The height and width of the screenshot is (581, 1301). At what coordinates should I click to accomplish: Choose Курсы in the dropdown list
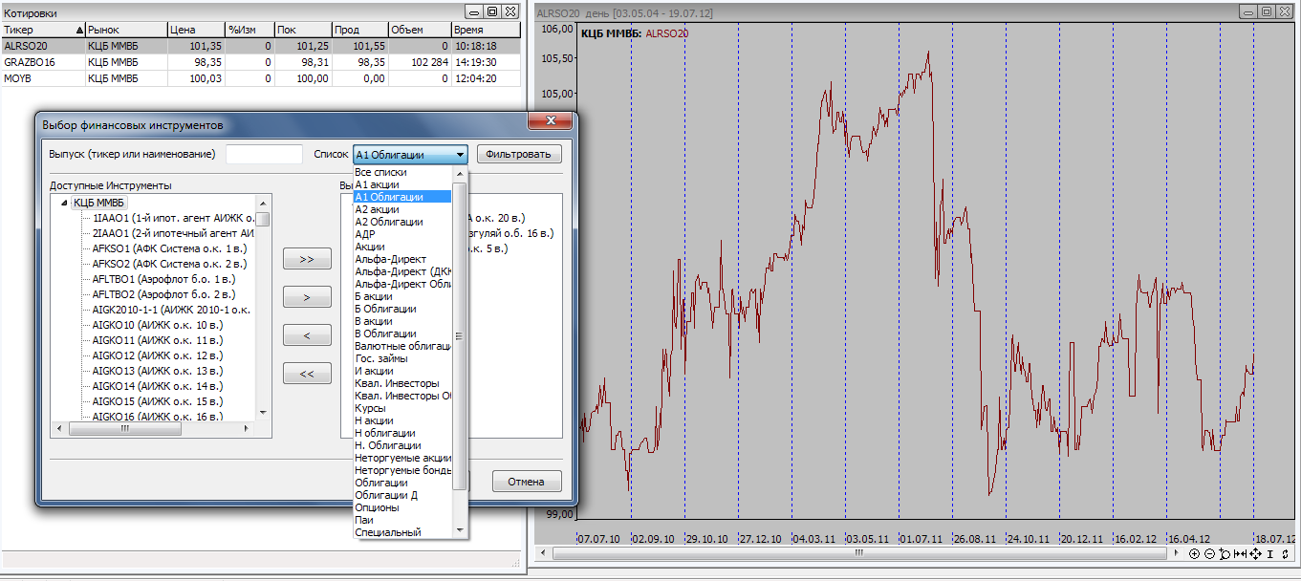point(402,408)
